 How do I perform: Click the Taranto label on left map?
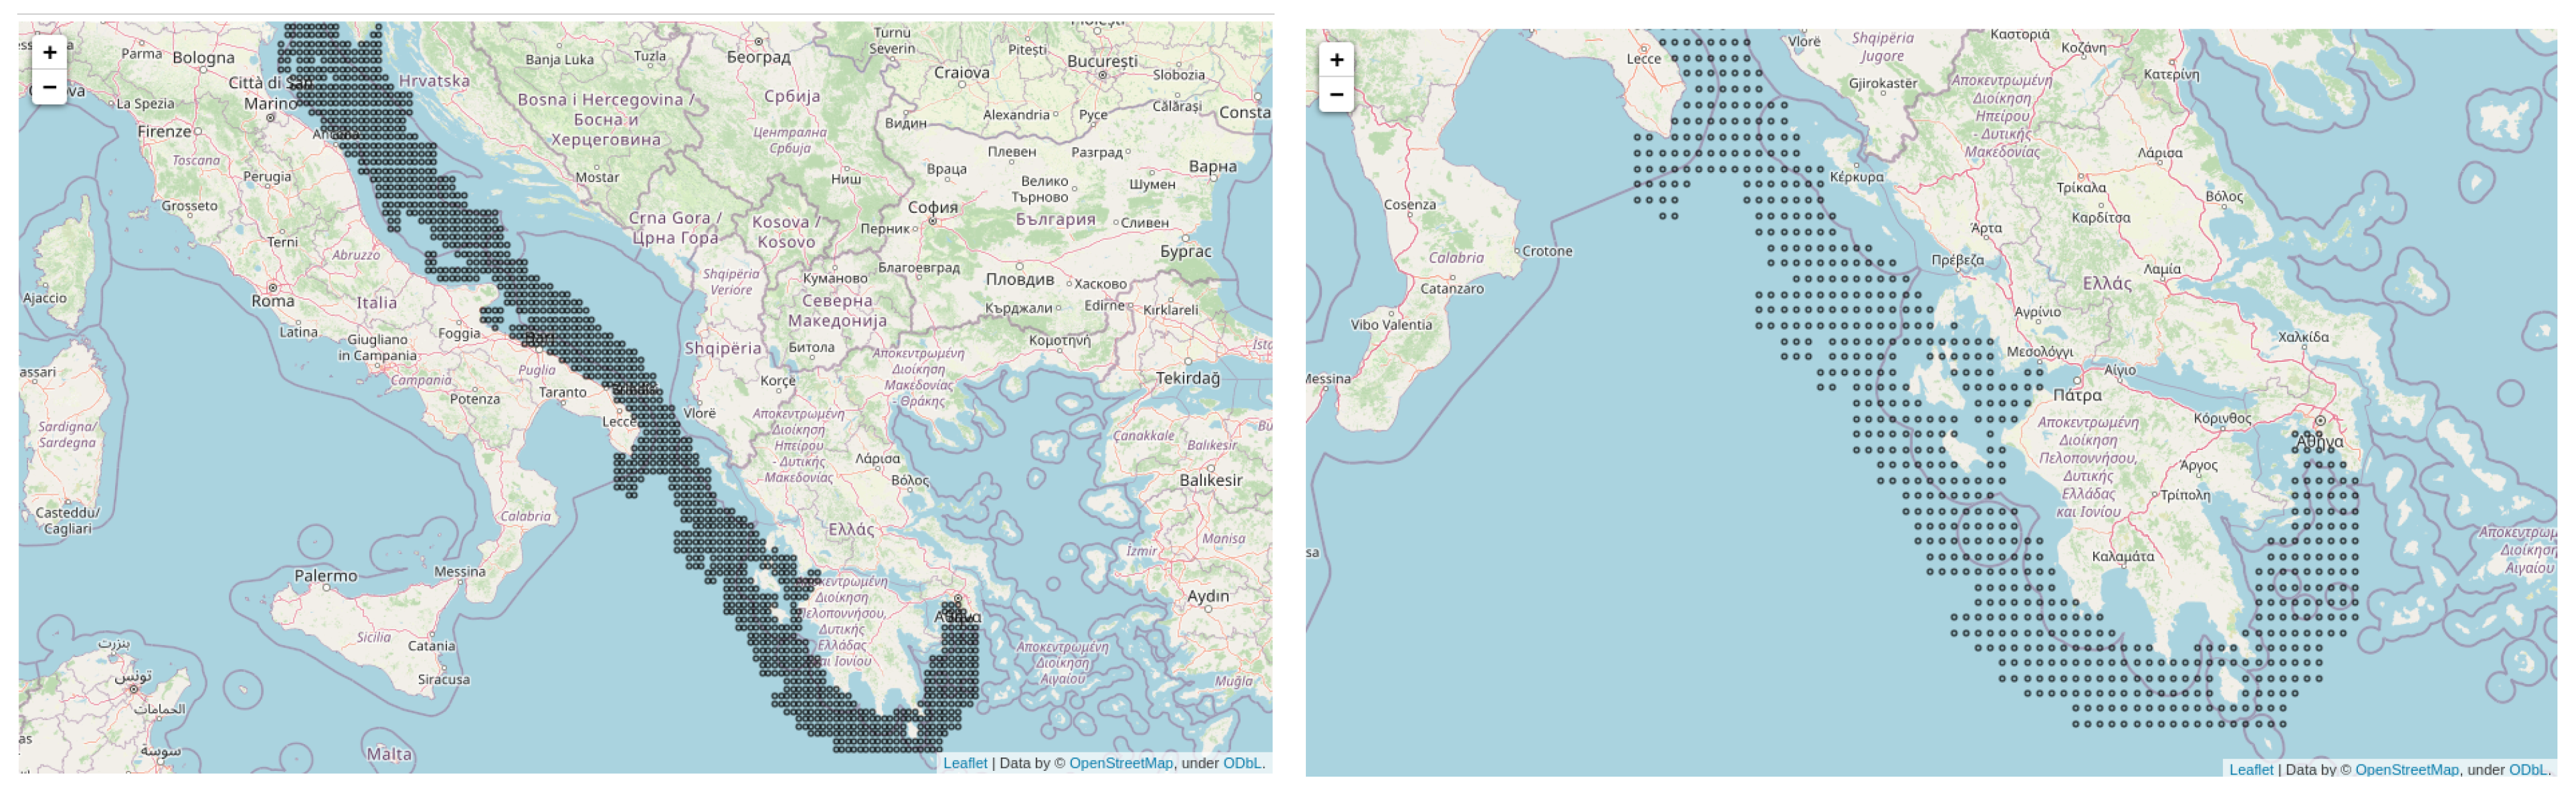pyautogui.click(x=563, y=392)
